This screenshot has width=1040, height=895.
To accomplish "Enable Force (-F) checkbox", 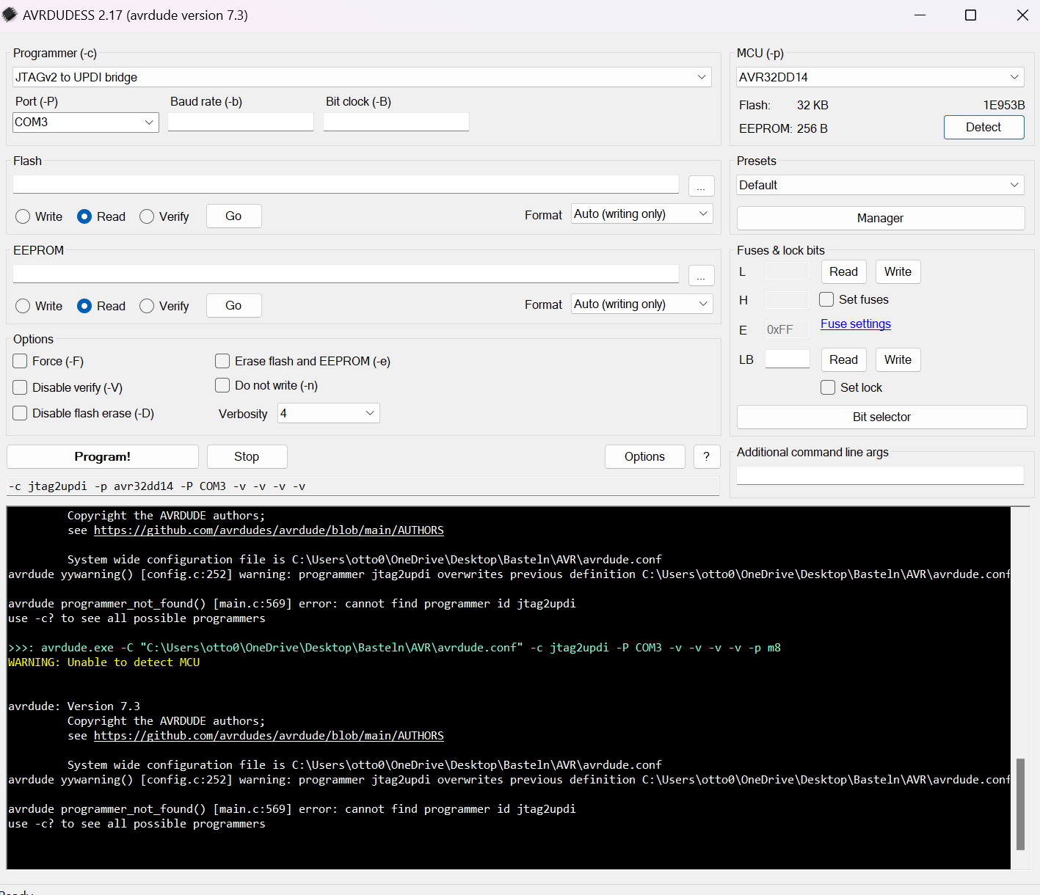I will pos(20,361).
